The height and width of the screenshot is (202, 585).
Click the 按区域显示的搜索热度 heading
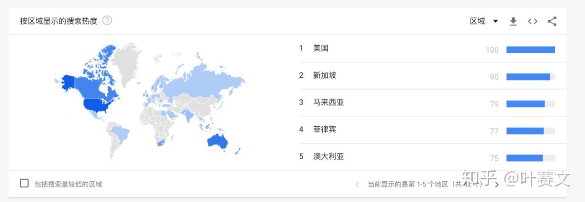coord(58,21)
